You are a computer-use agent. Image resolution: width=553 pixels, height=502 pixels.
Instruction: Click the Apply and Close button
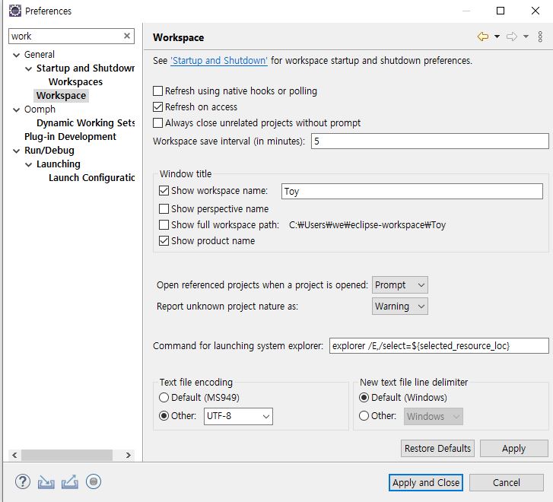tap(426, 482)
